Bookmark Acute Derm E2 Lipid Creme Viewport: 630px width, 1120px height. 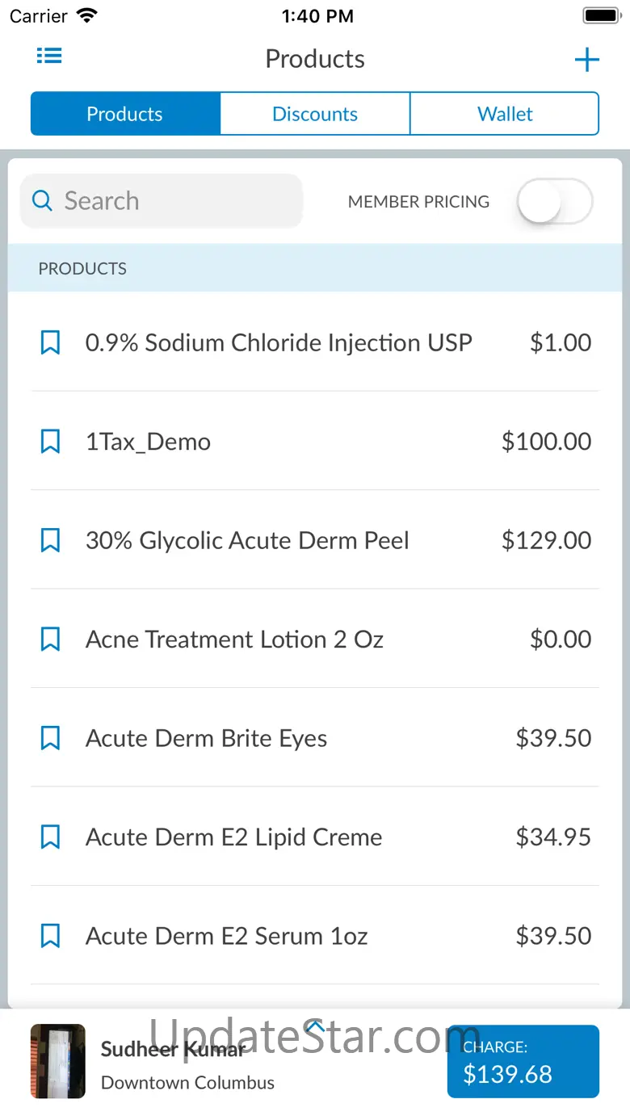click(x=50, y=837)
